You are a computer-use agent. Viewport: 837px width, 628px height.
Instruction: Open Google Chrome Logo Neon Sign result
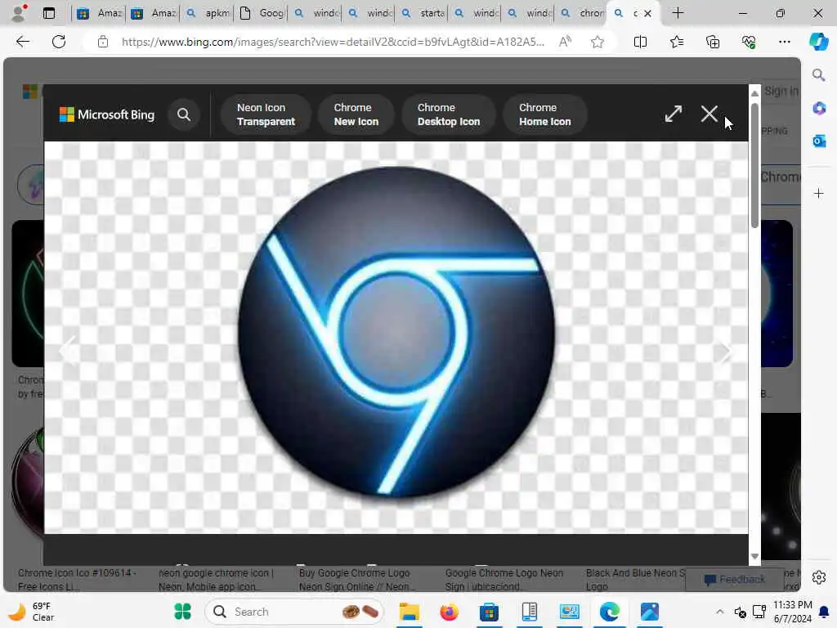click(504, 580)
